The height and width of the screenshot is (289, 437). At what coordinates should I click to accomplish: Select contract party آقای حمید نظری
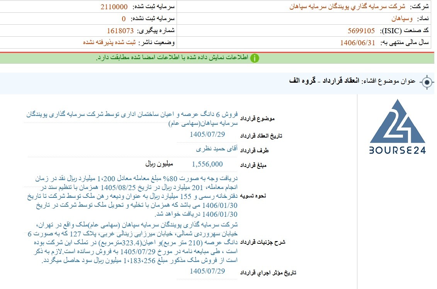(217, 149)
